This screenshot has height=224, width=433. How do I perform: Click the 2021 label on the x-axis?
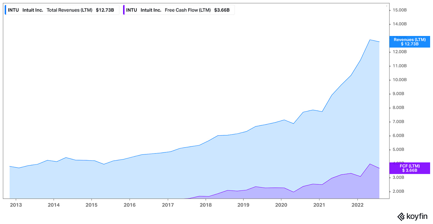(319, 205)
